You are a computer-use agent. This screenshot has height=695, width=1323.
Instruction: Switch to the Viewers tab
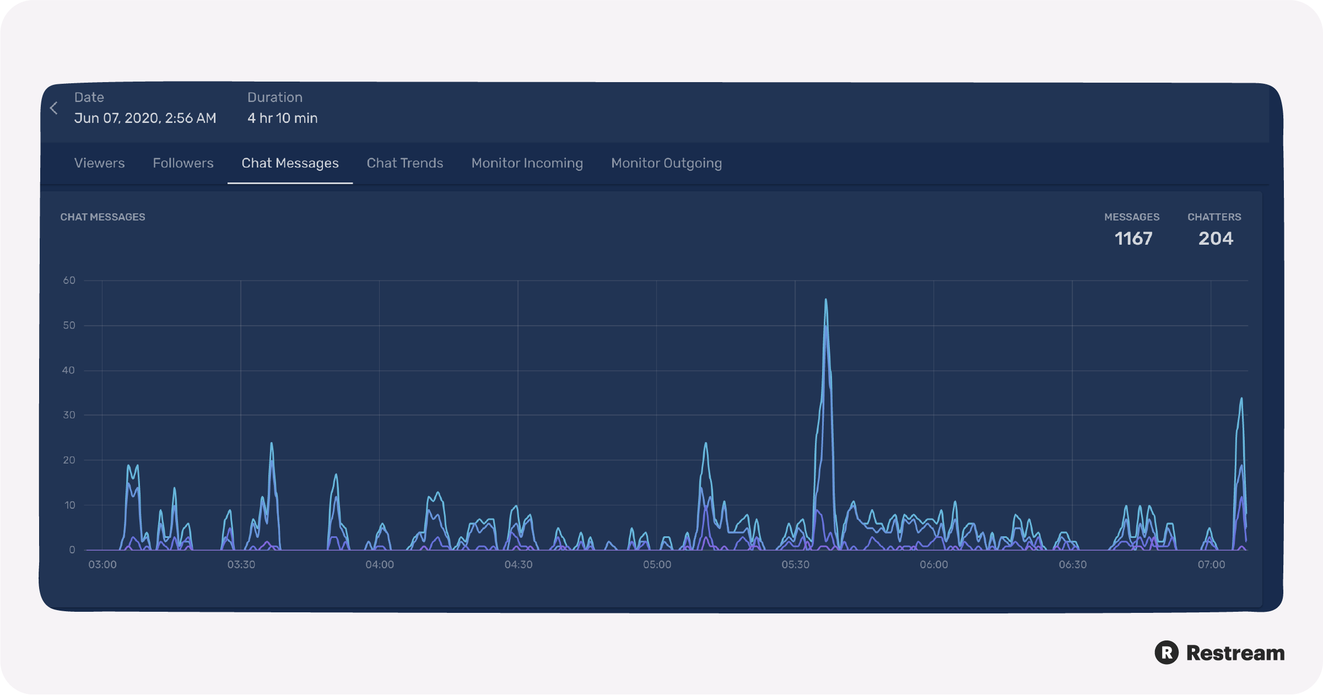(x=99, y=163)
